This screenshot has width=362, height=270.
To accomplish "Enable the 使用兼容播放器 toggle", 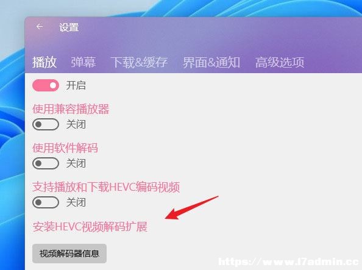I will [46, 124].
